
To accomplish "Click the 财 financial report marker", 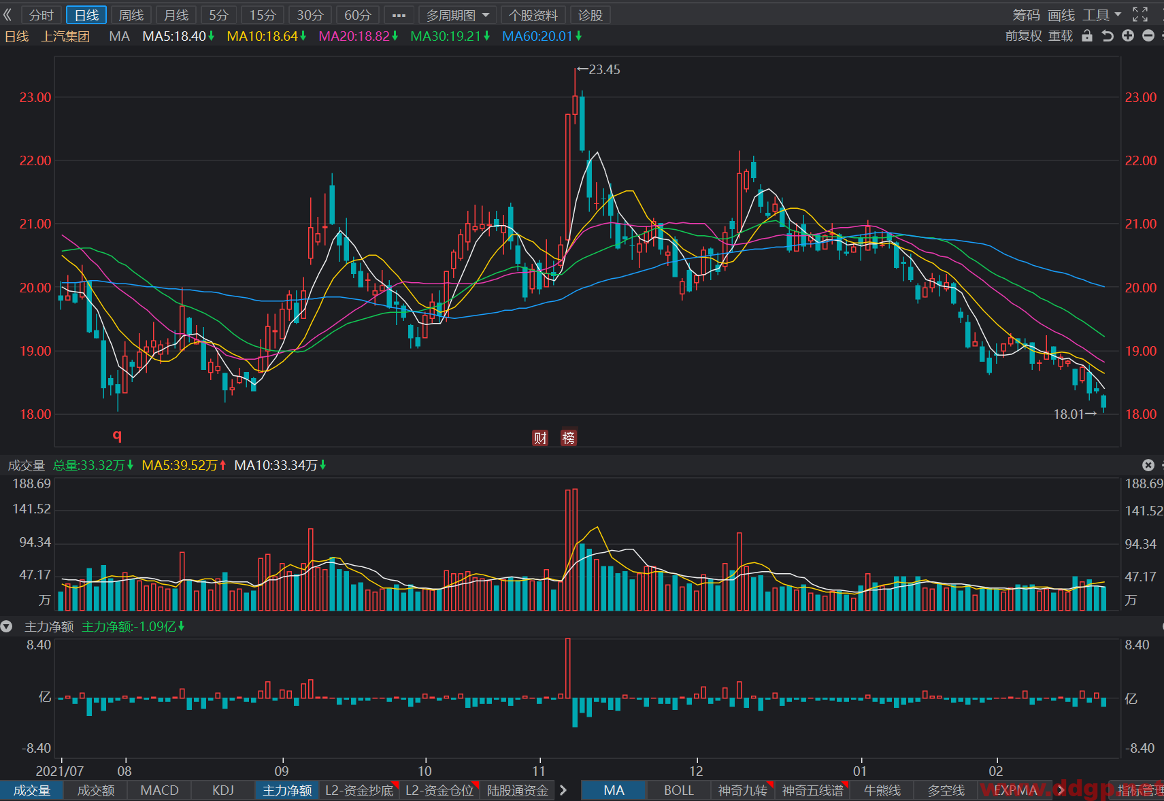I will click(x=540, y=438).
